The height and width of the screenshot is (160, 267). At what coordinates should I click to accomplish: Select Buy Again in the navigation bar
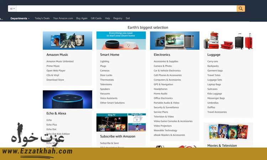(82, 18)
